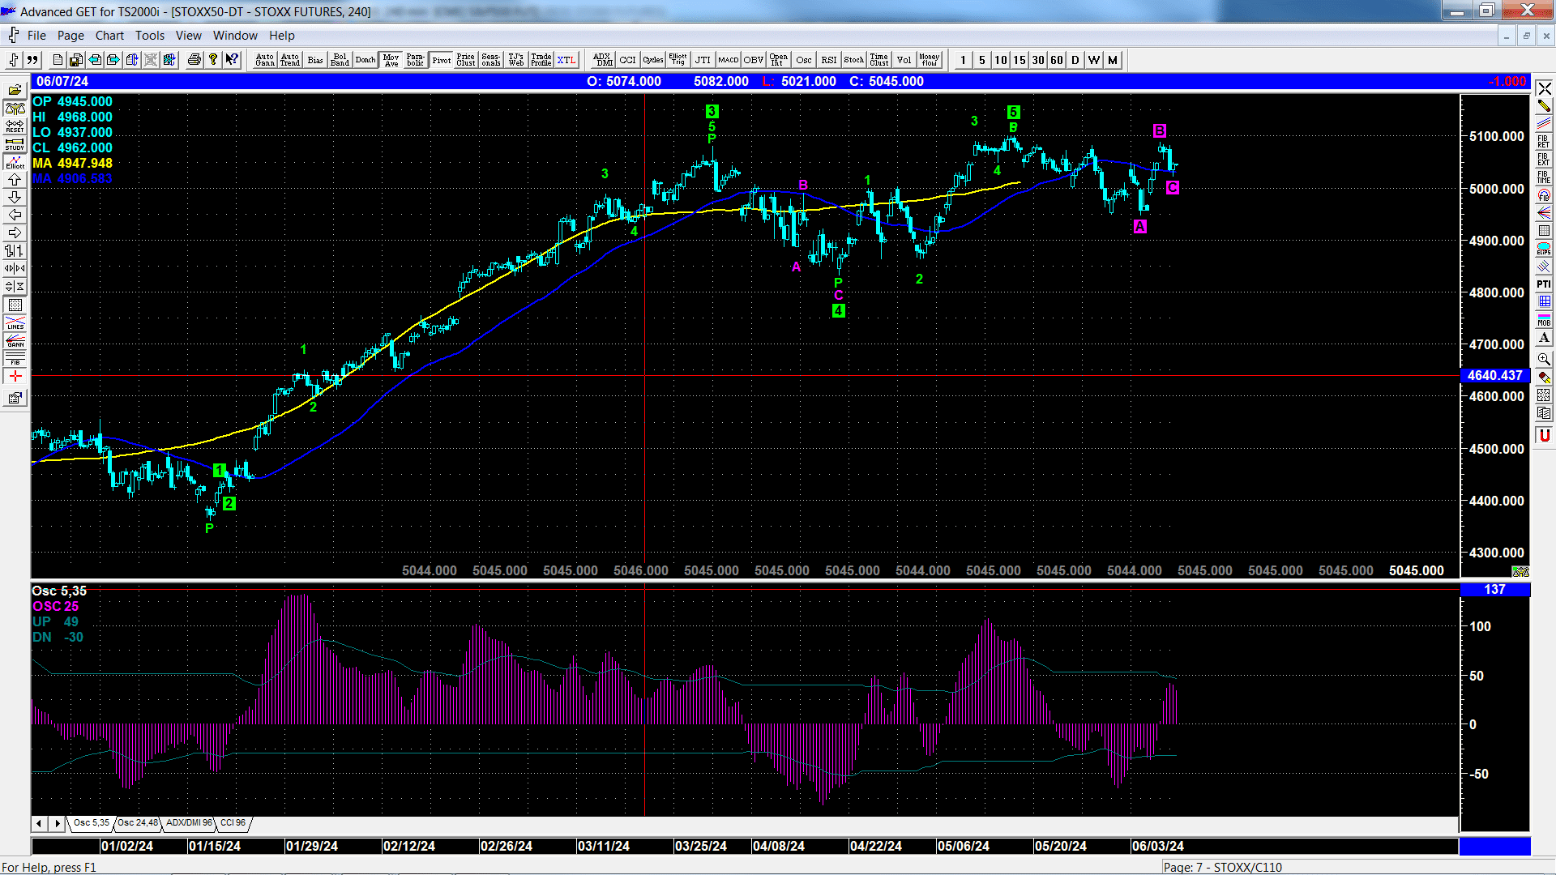Click the print icon in the toolbar

pos(194,60)
